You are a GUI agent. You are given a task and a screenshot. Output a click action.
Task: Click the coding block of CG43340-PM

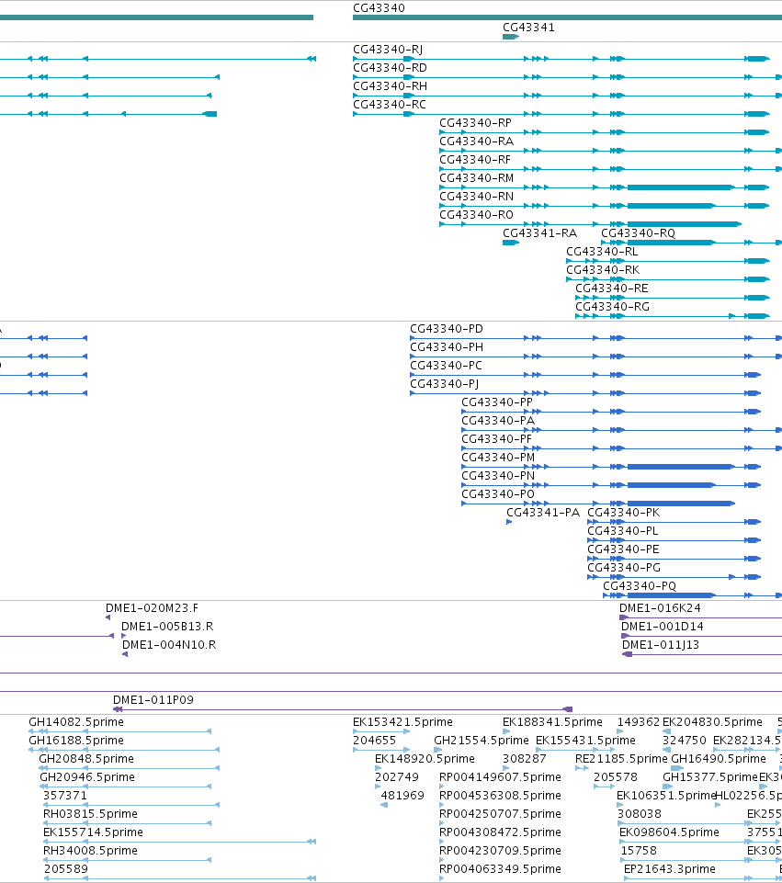pyautogui.click(x=681, y=467)
